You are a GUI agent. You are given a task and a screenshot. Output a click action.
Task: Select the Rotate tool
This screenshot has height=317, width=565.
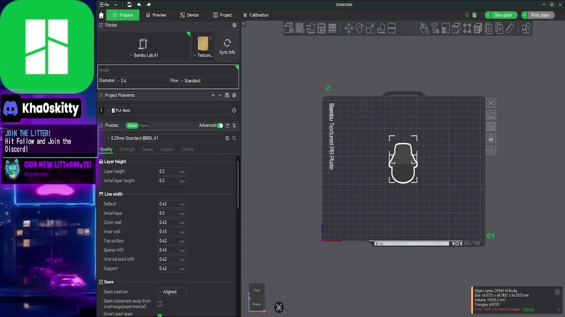point(359,29)
